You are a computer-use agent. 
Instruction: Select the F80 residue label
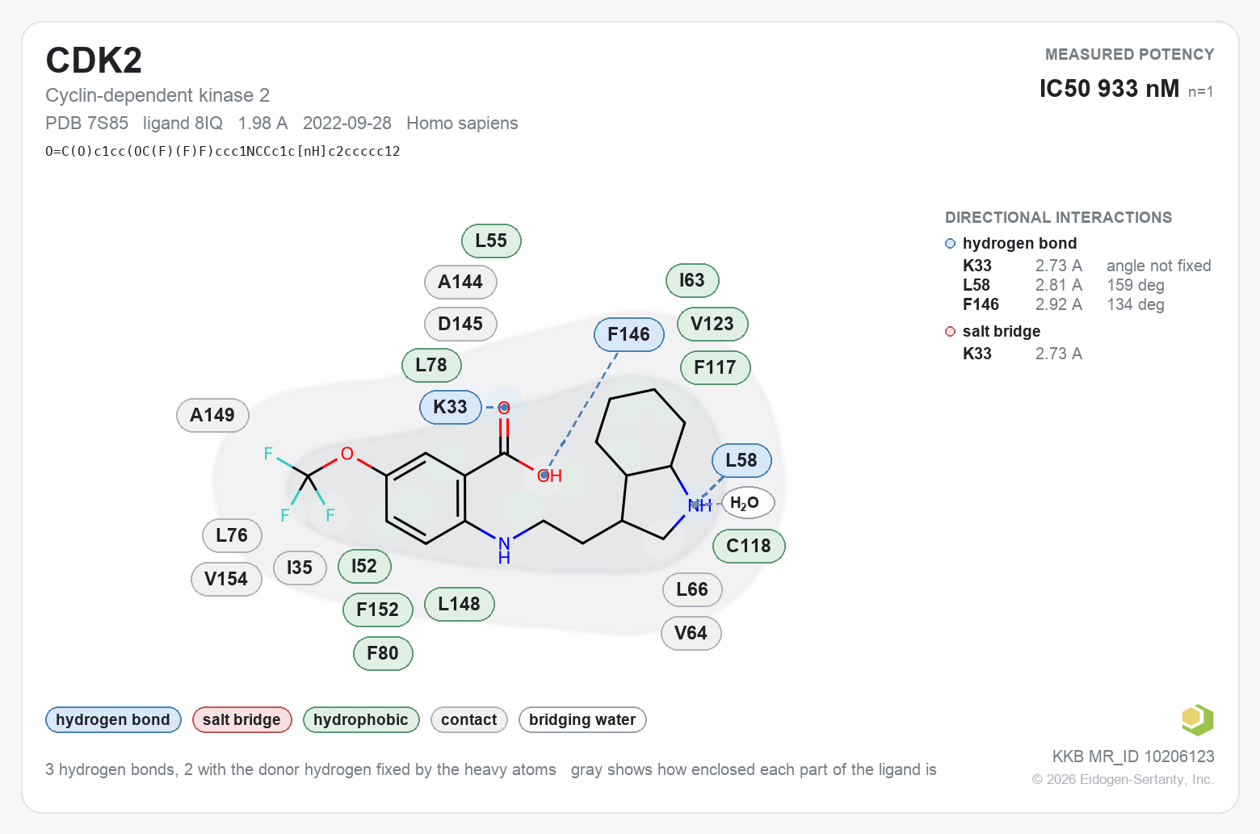click(383, 653)
